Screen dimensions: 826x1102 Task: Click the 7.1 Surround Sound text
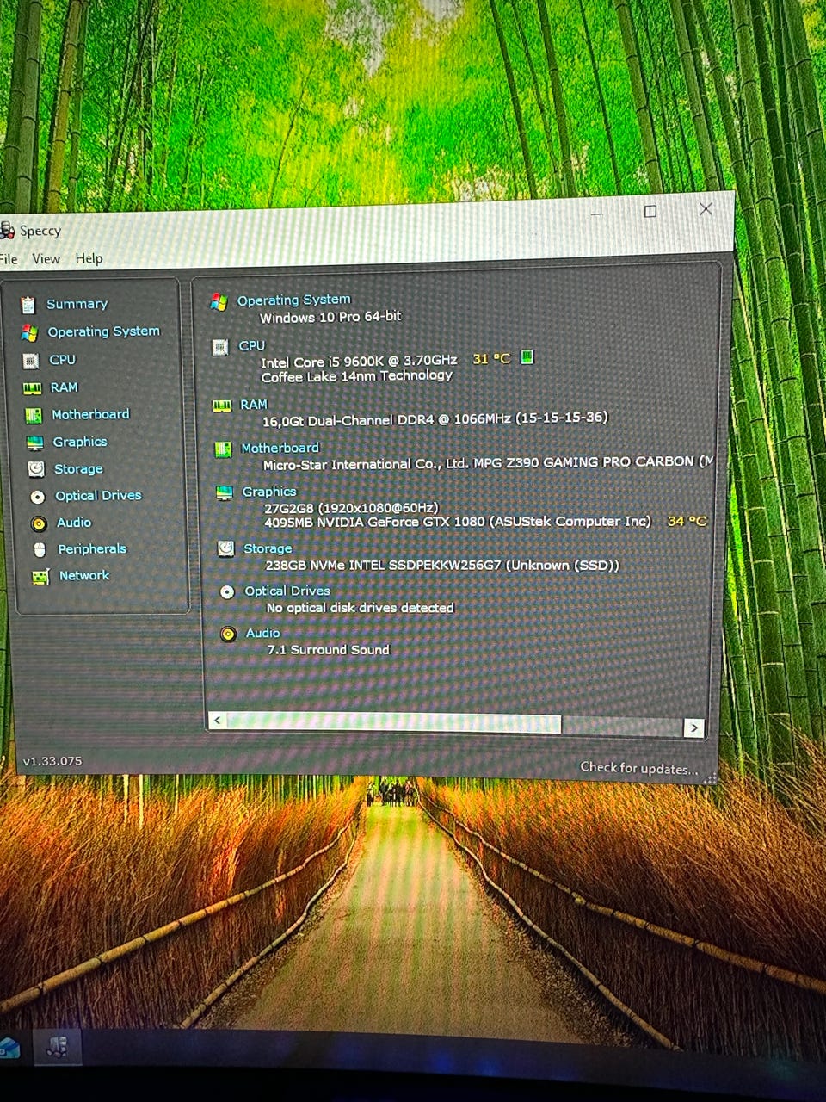pos(329,650)
